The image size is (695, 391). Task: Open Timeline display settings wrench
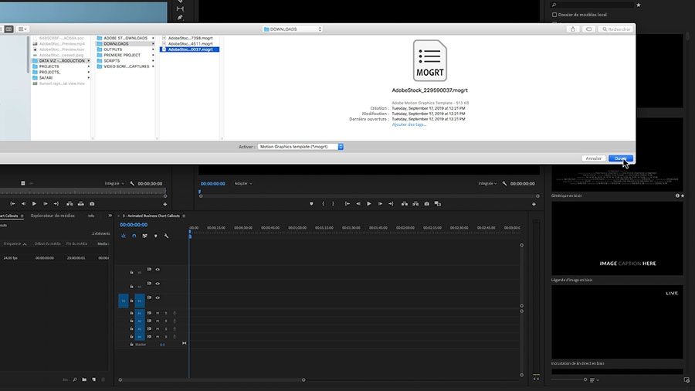click(x=166, y=236)
